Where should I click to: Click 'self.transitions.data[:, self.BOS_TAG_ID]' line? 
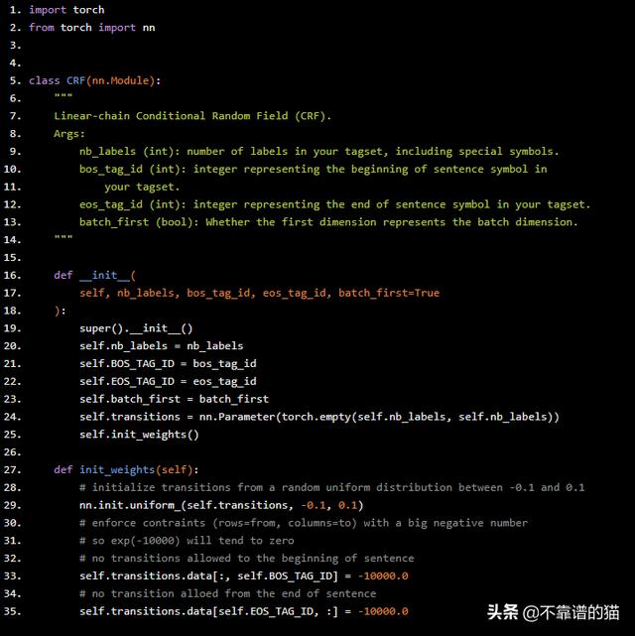tap(244, 575)
